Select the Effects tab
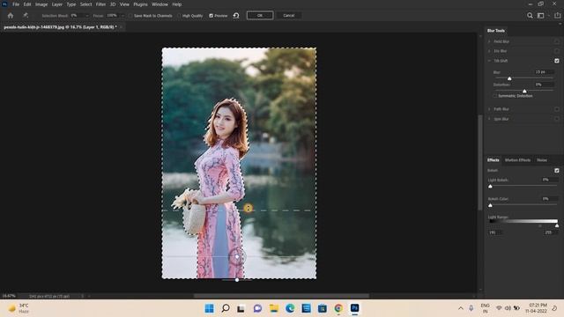Screen dimensions: 564x317 (493, 160)
